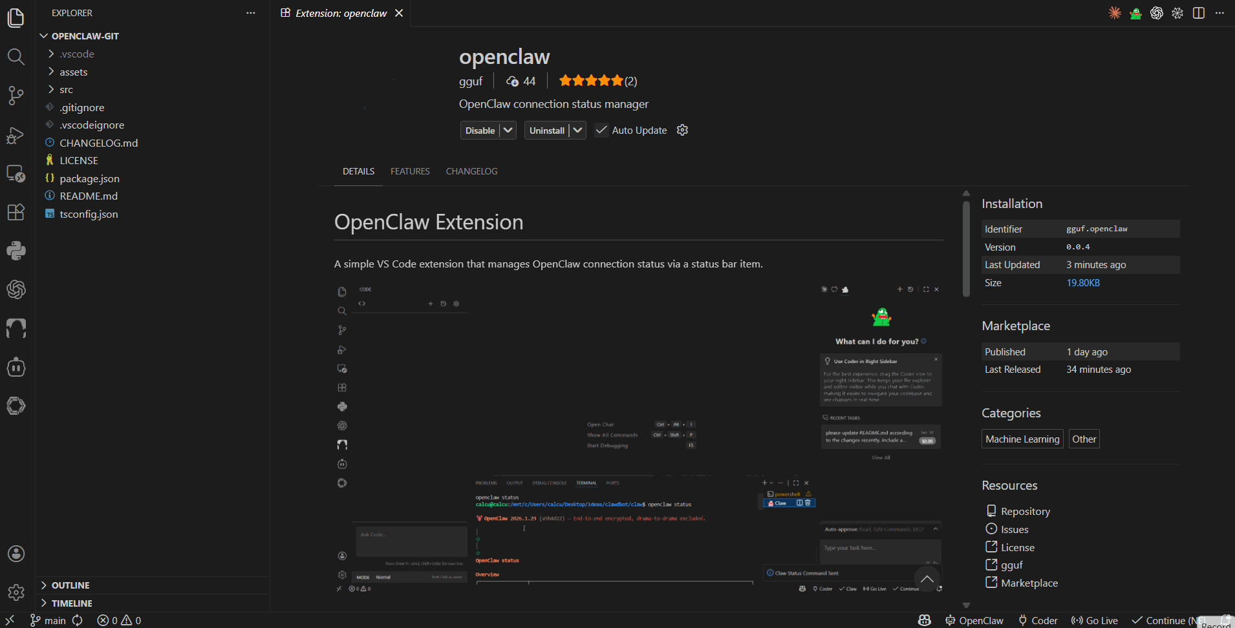
Task: Open the Issues resource link
Action: 1015,529
